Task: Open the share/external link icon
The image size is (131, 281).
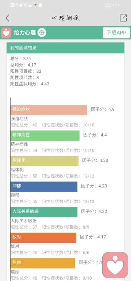Action: click(123, 18)
